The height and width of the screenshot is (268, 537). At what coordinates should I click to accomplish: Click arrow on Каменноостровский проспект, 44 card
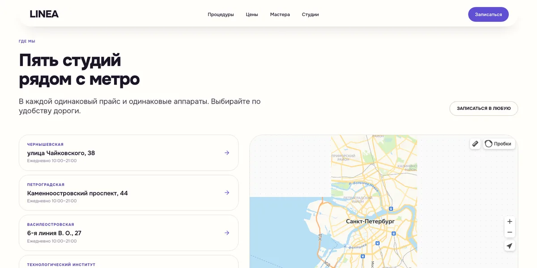[x=227, y=193]
